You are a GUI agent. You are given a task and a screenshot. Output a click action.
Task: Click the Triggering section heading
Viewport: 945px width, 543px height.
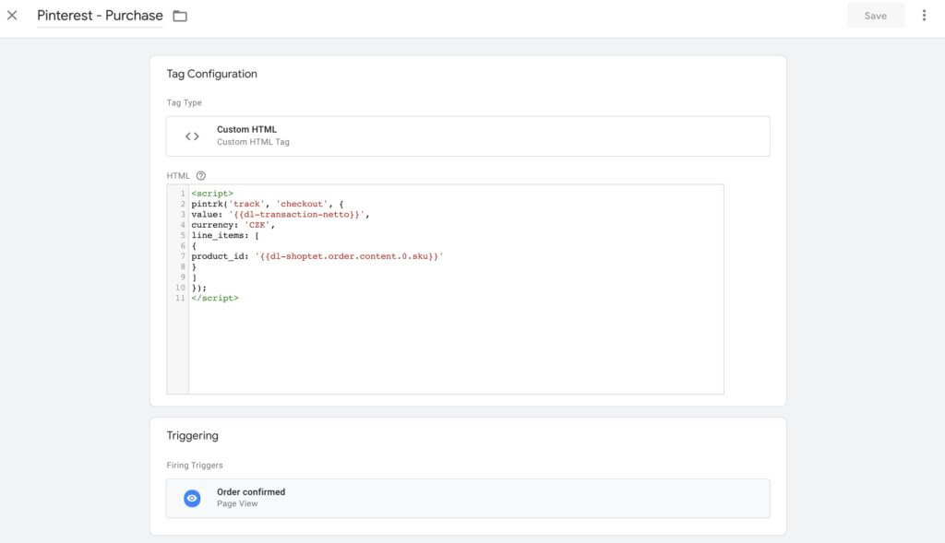pyautogui.click(x=192, y=436)
